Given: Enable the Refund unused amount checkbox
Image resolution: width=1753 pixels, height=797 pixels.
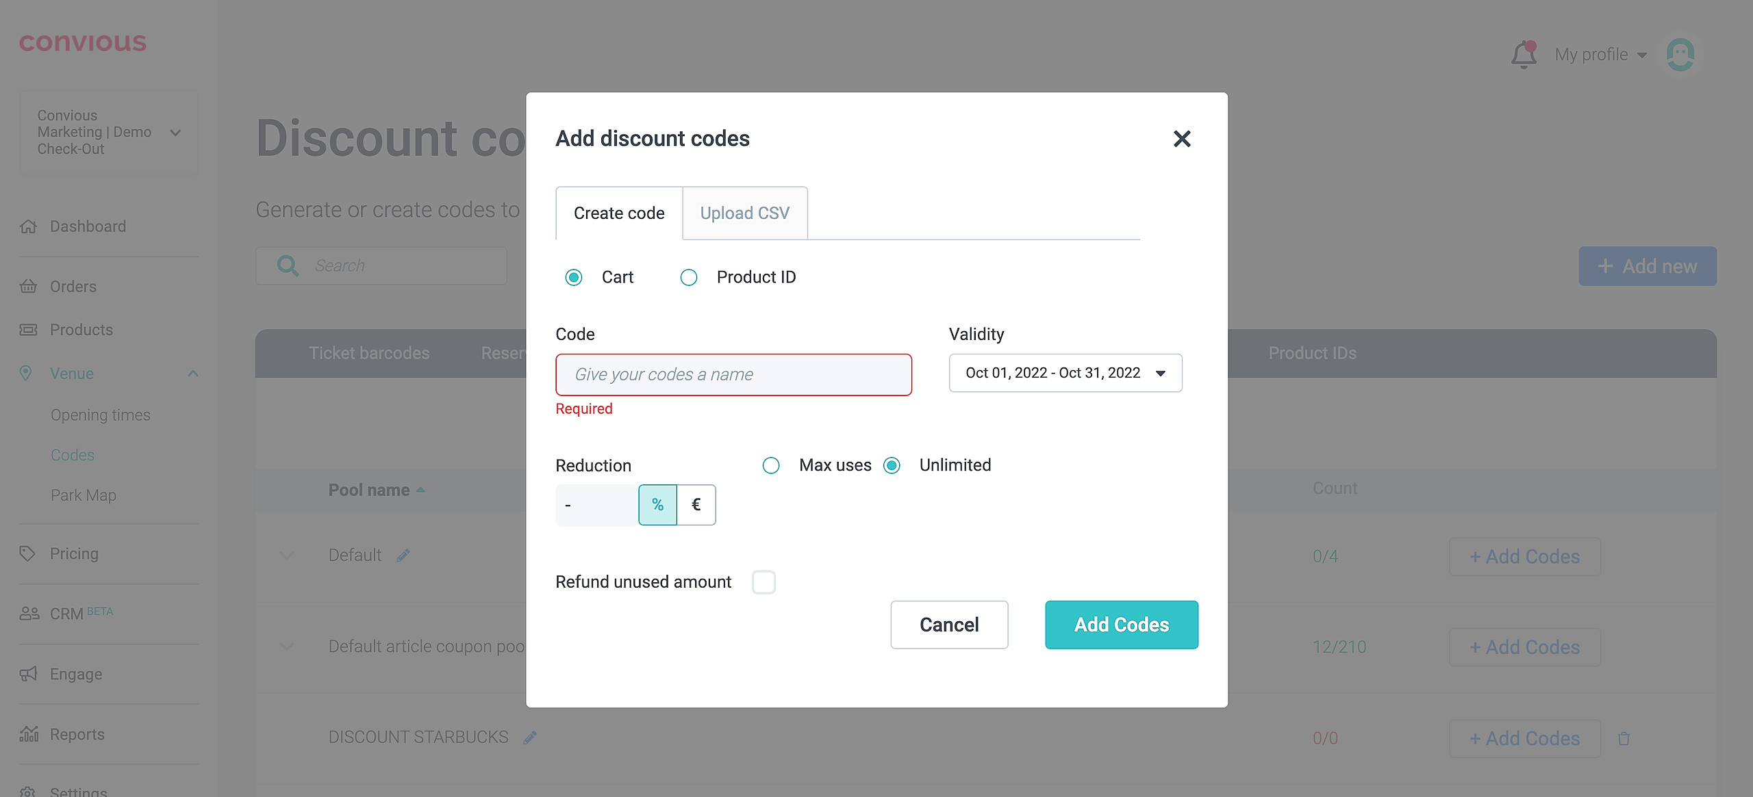Looking at the screenshot, I should (x=764, y=582).
